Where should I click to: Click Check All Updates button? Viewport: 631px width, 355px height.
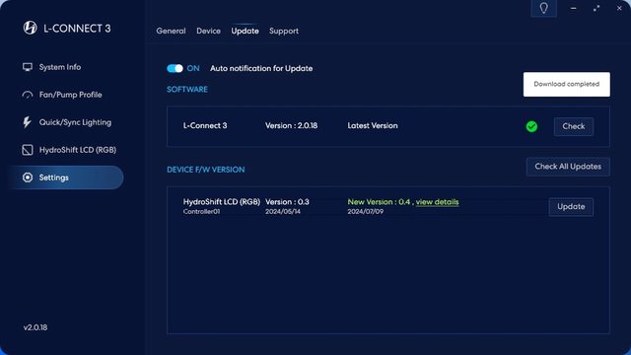tap(568, 167)
